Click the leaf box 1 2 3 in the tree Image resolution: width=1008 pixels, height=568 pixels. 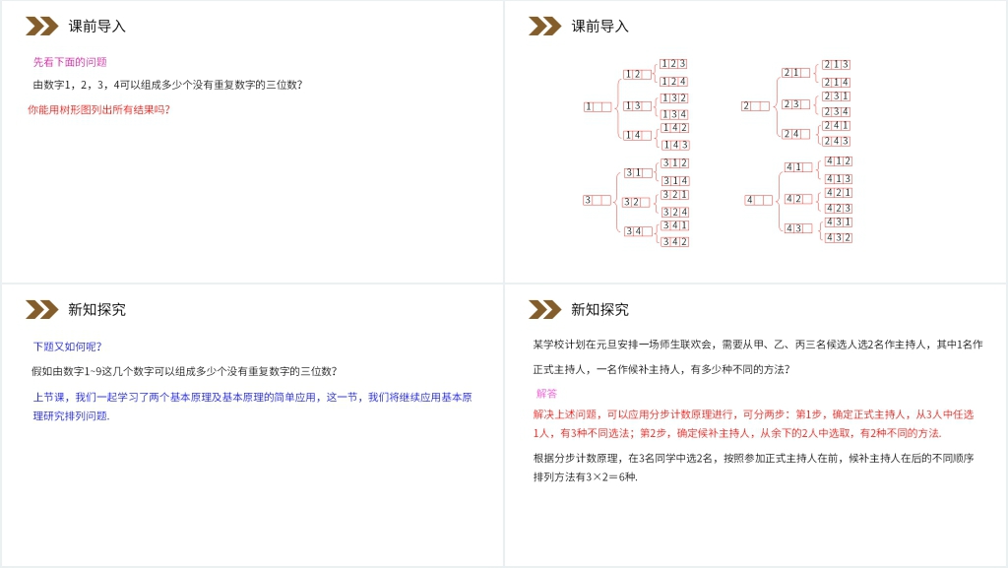(x=673, y=64)
